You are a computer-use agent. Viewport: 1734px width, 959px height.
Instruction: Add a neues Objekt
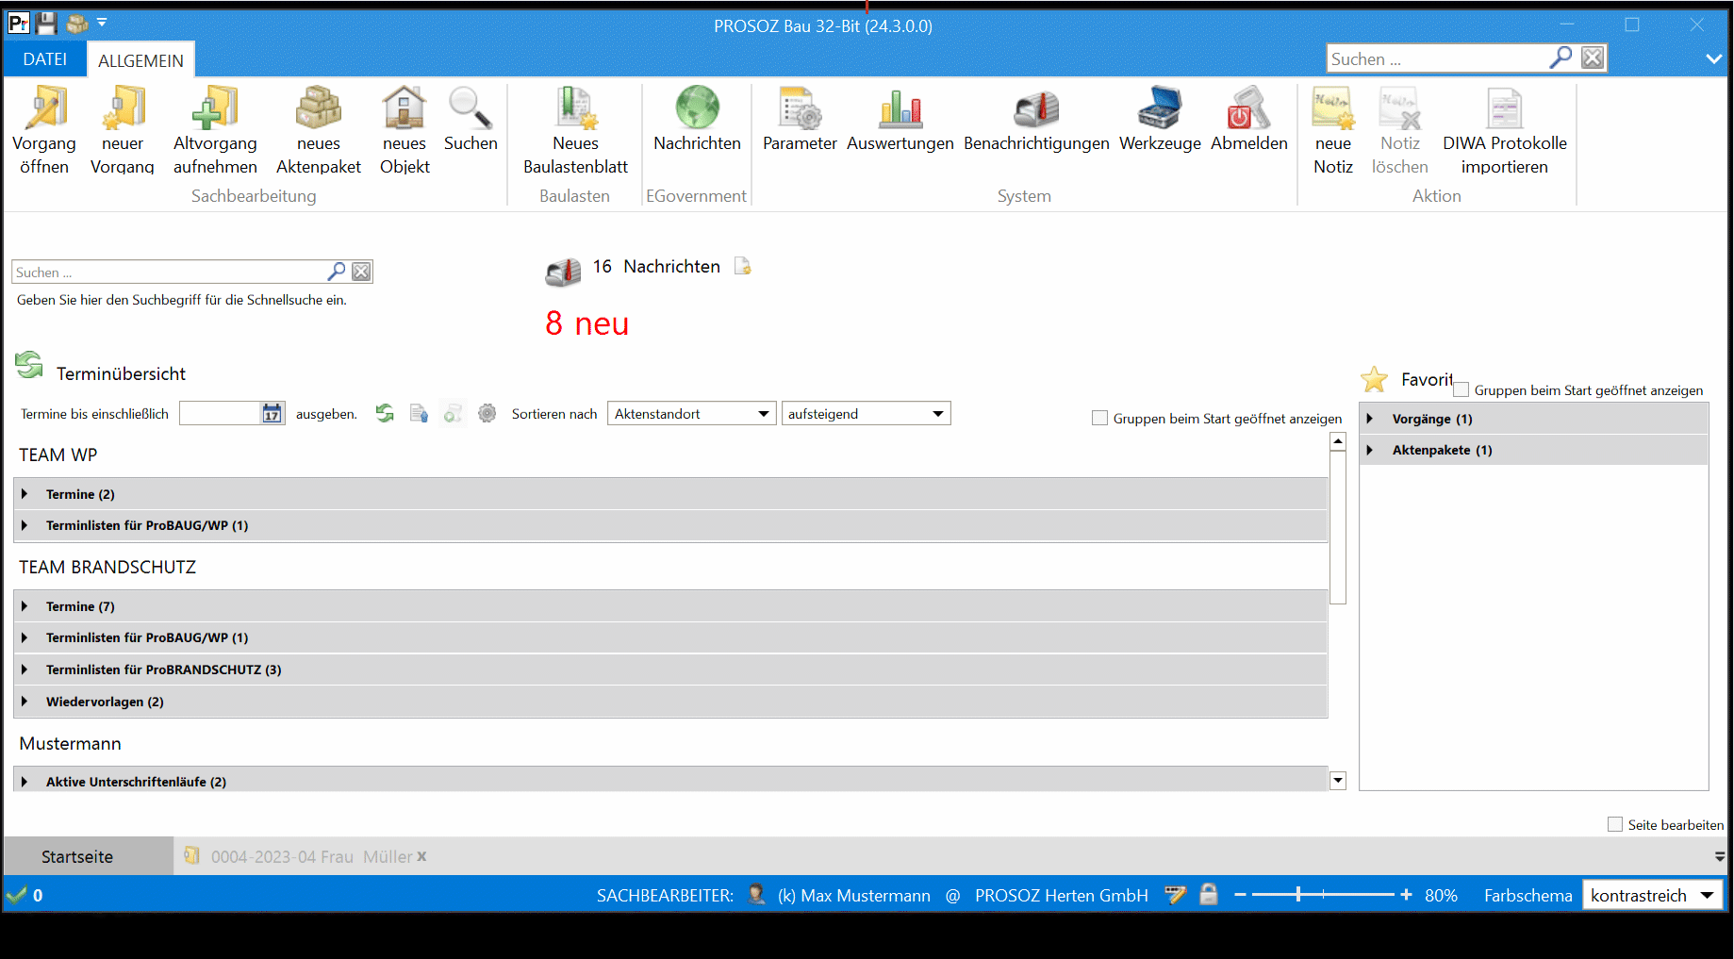tap(405, 130)
